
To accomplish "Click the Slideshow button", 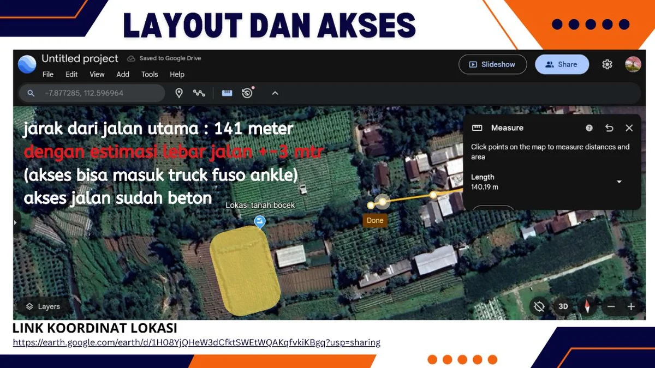I will tap(492, 64).
